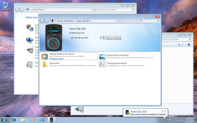The image size is (197, 123).
Task: Click the Import pictures and videos icon
Action: coord(102,57)
